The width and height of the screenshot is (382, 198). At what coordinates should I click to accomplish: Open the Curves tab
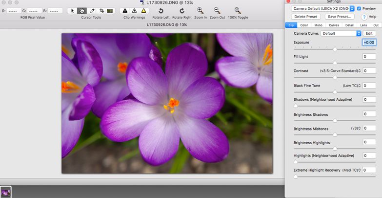[x=334, y=25]
